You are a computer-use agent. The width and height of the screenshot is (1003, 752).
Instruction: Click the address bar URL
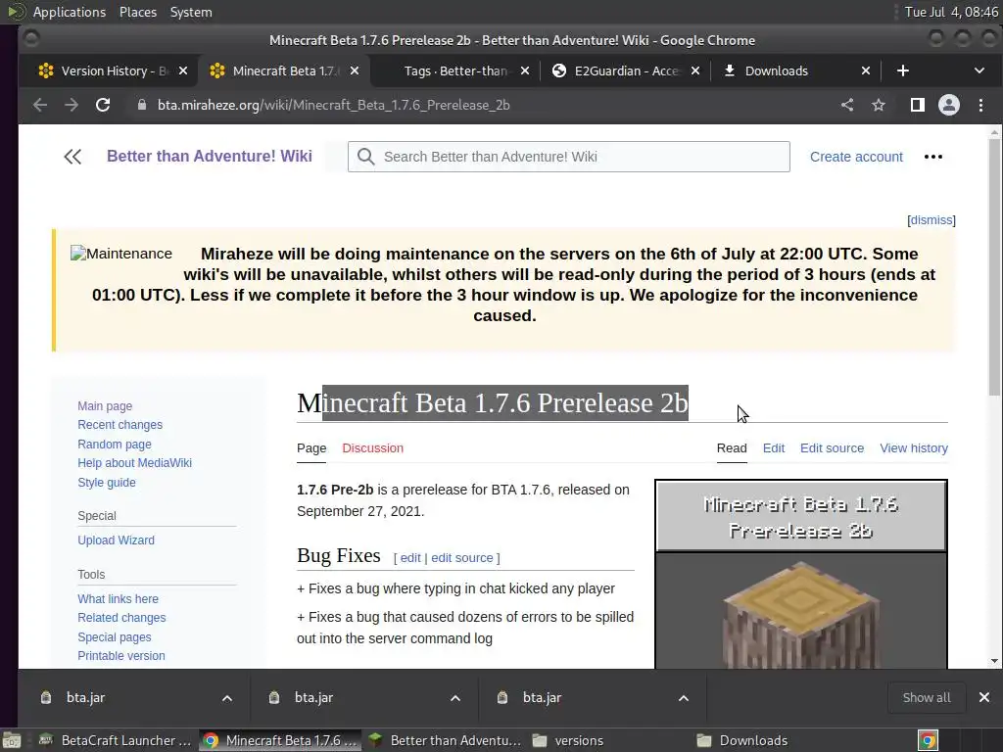point(333,105)
